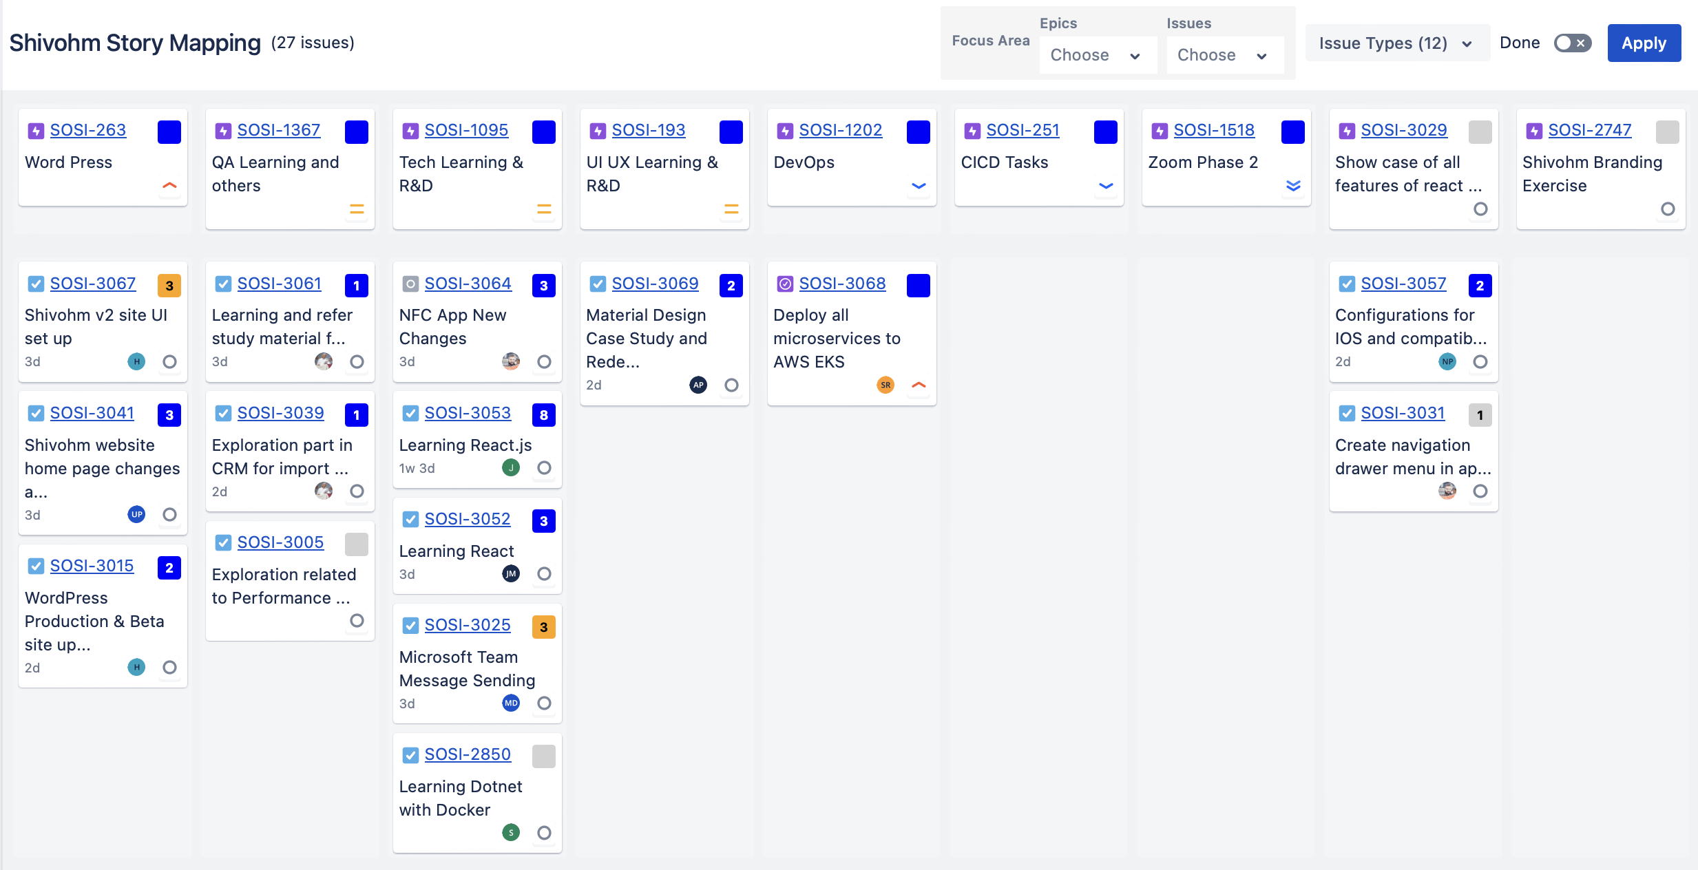Click the epic icon next to SOSI-263
The image size is (1698, 870).
pos(36,131)
